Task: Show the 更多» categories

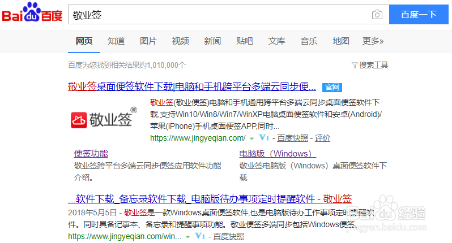Action: [373, 41]
